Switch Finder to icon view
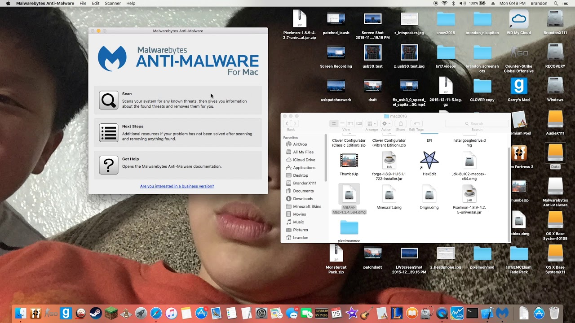Image resolution: width=575 pixels, height=323 pixels. (334, 123)
